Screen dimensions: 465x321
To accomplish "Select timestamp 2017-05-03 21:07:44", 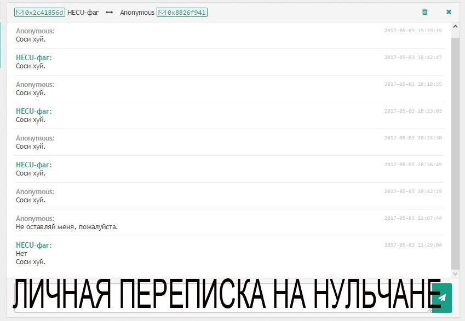I will (x=413, y=218).
